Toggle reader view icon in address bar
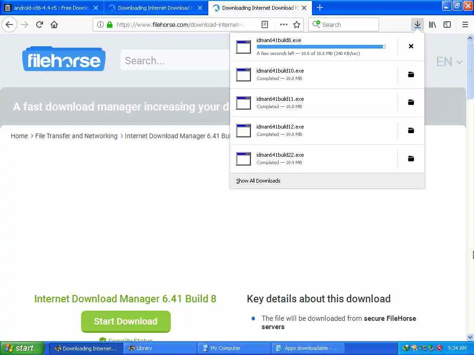 point(265,24)
